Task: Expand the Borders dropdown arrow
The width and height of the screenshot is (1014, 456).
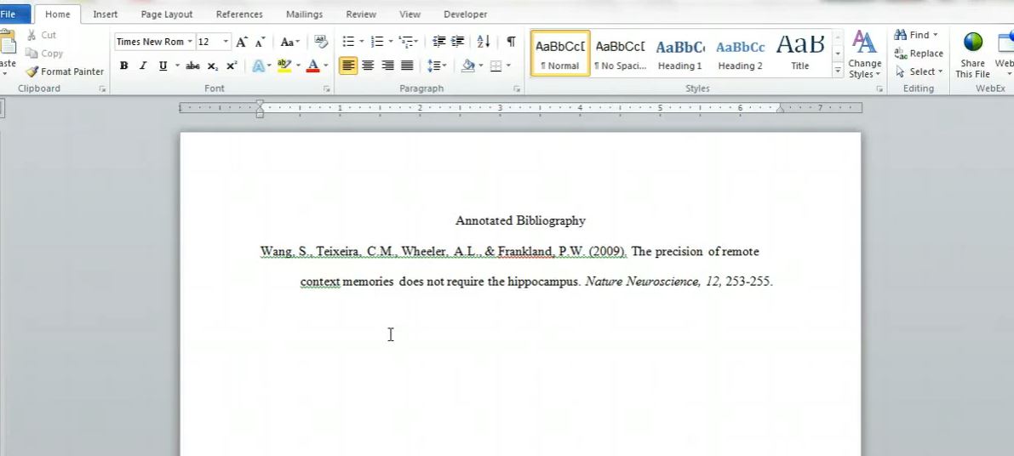Action: pyautogui.click(x=508, y=66)
